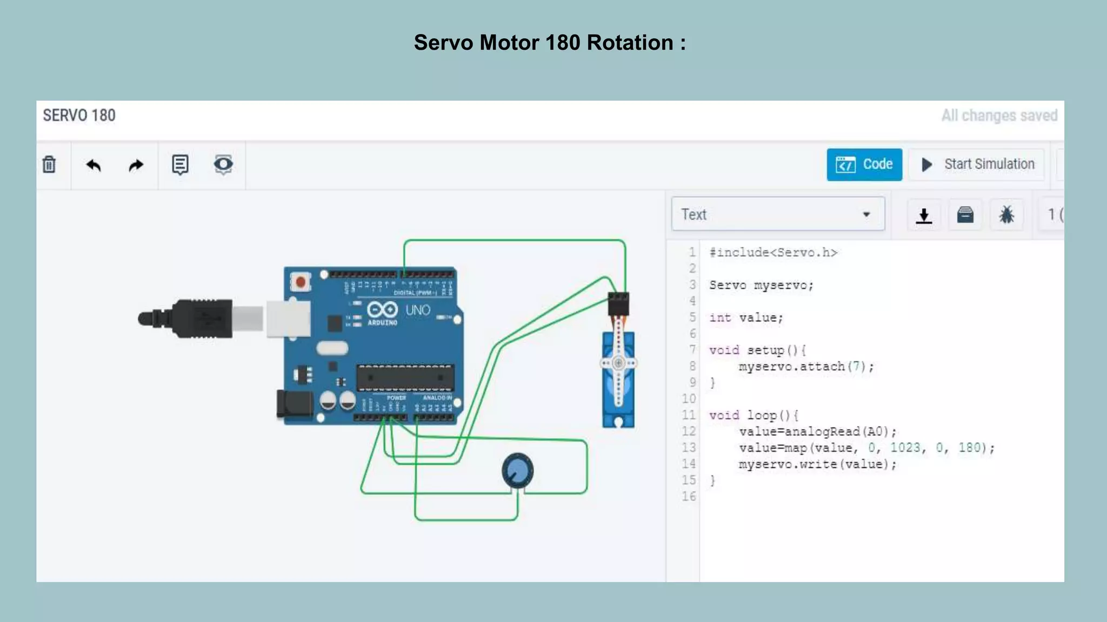This screenshot has width=1107, height=622.
Task: Redo action with the right arrow
Action: click(x=136, y=165)
